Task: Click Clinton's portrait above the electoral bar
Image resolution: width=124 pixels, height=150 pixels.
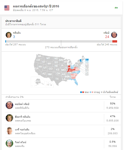Action: (x=9, y=35)
